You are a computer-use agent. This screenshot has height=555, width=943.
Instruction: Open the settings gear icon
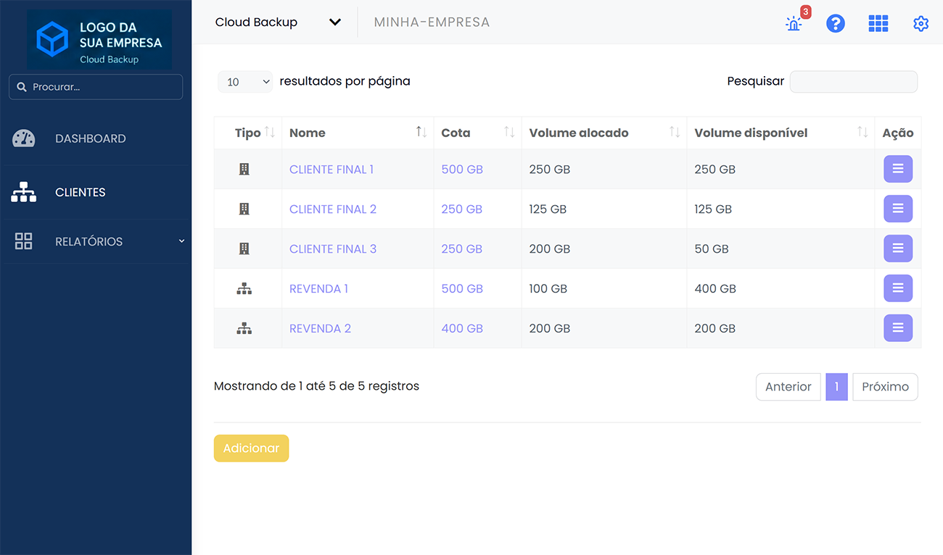click(x=921, y=23)
